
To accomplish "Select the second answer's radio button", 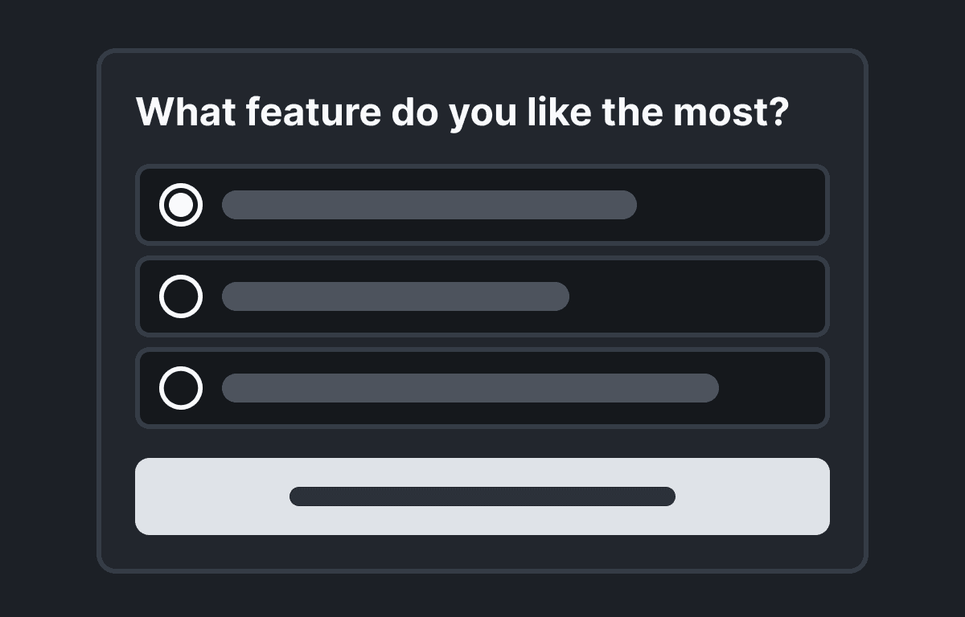I will click(x=181, y=296).
